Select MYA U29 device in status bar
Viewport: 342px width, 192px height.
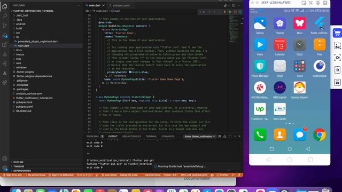[x=194, y=175]
